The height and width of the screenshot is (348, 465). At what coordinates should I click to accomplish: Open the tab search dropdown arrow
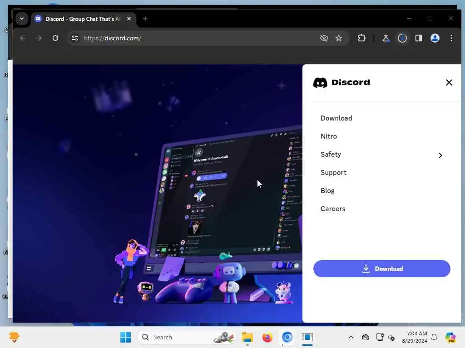tap(22, 19)
